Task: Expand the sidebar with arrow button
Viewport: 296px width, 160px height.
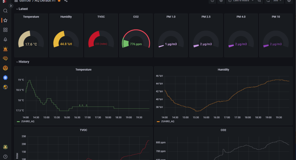Action: tap(11, 6)
